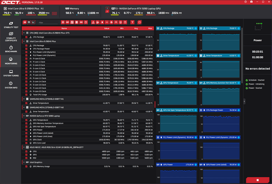Screen dimensions: 272x184
Task: Select the 'PL2 Power Limit (Dynamic)' row
Action: click(88, 55)
